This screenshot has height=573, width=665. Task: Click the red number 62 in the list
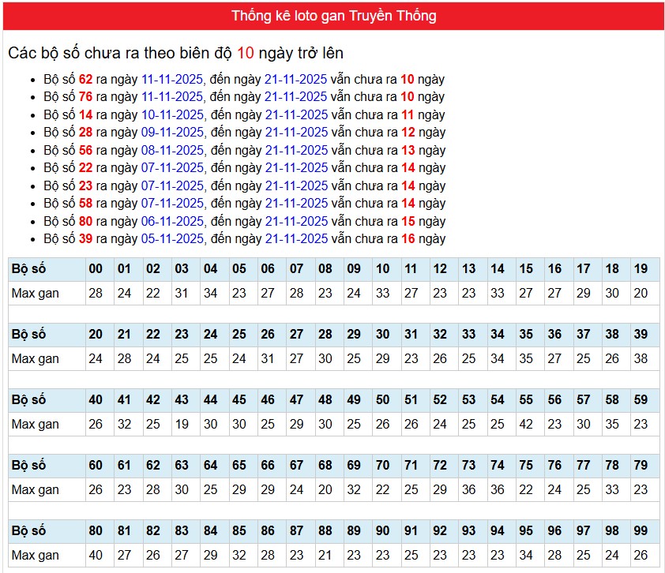tap(85, 79)
